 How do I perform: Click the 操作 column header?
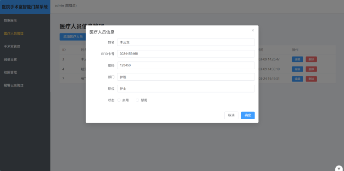click(295, 50)
